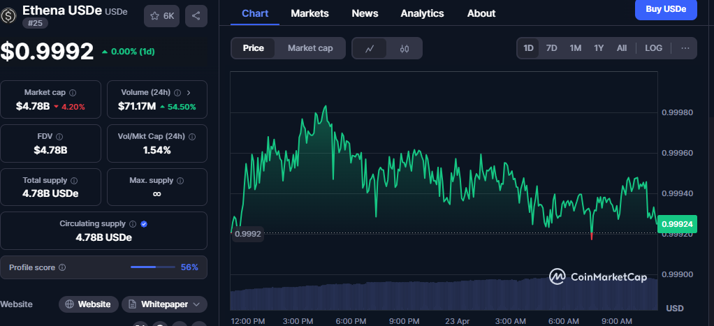Open Profile score info icon
Screen dimensions: 714x326
coord(62,268)
